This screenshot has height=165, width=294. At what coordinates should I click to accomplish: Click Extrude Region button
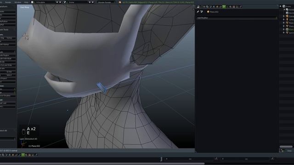(x=7, y=55)
